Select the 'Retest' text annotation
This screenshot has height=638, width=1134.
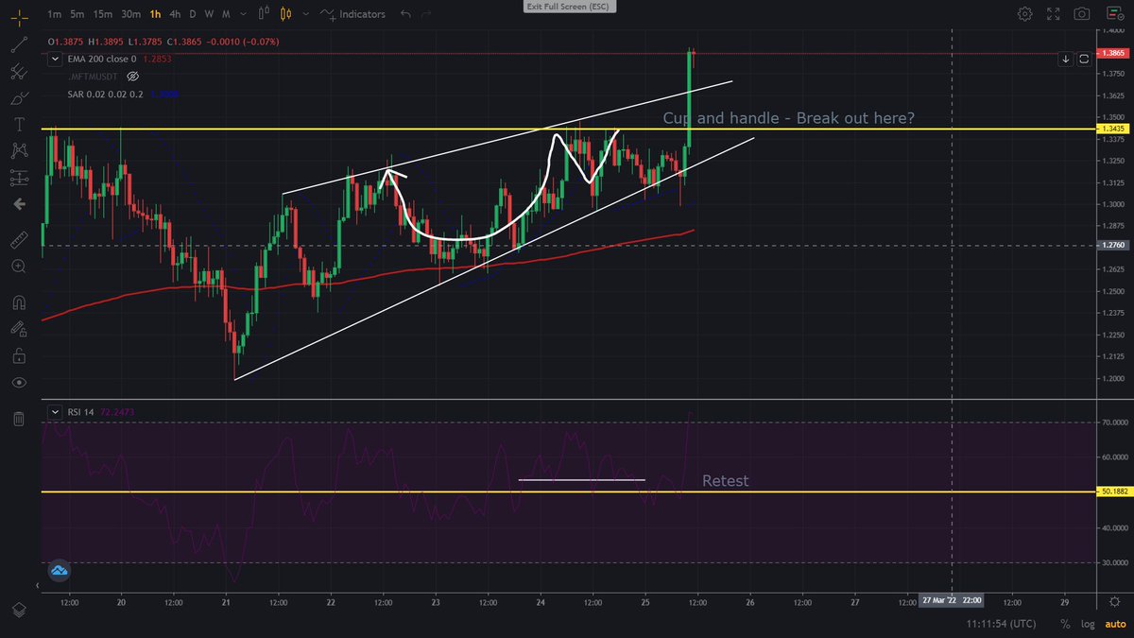click(725, 480)
